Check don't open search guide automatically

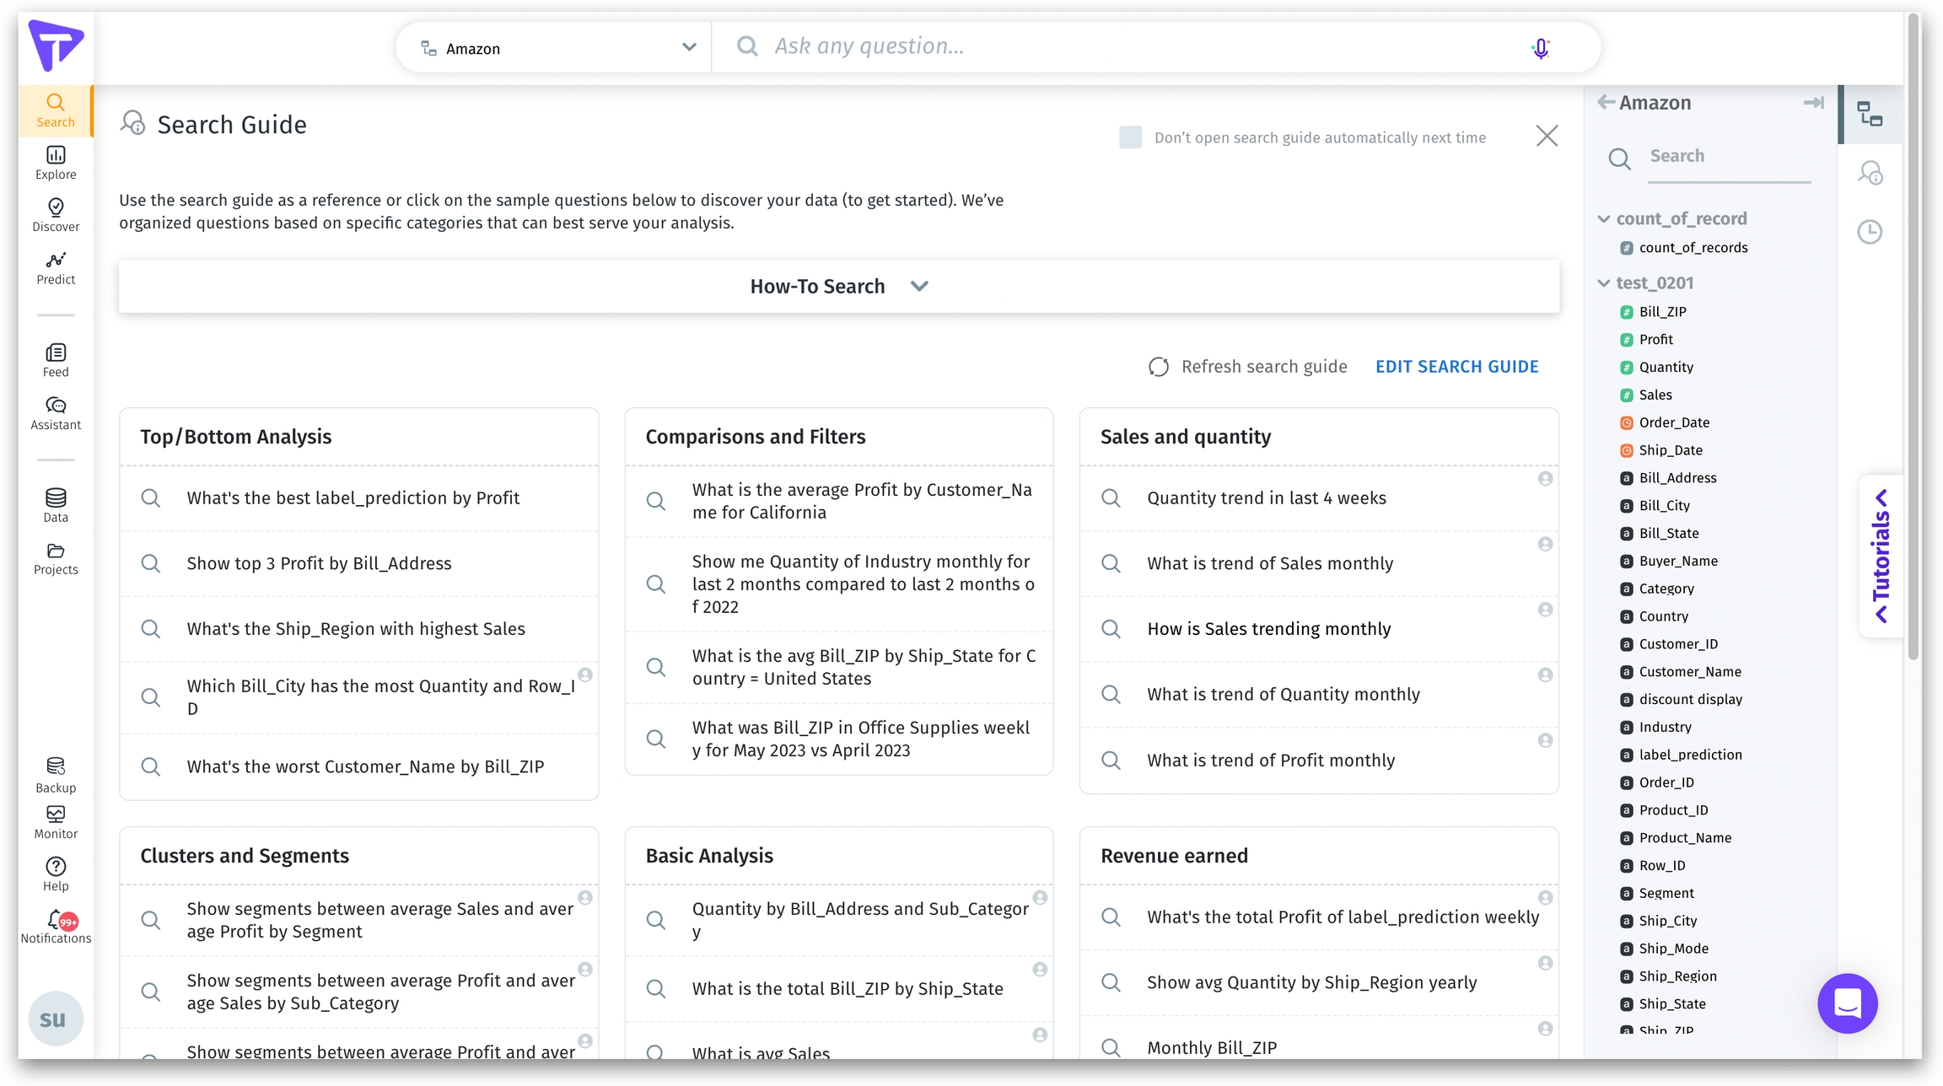click(1130, 137)
